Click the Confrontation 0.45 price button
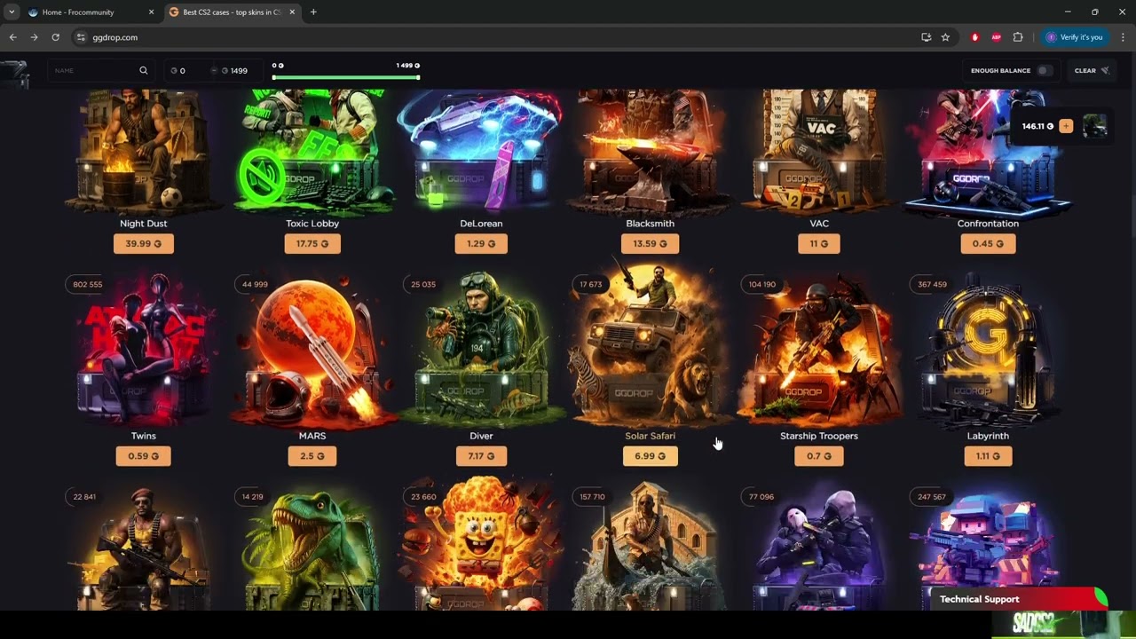Image resolution: width=1136 pixels, height=639 pixels. tap(988, 243)
